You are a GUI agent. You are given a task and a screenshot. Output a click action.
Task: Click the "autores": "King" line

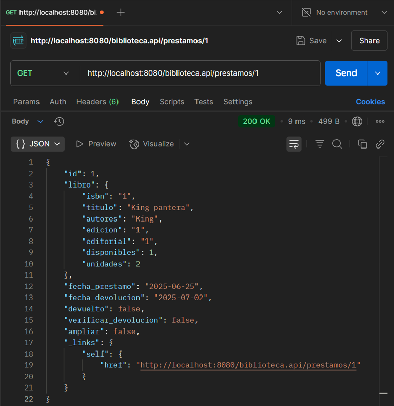(x=122, y=219)
